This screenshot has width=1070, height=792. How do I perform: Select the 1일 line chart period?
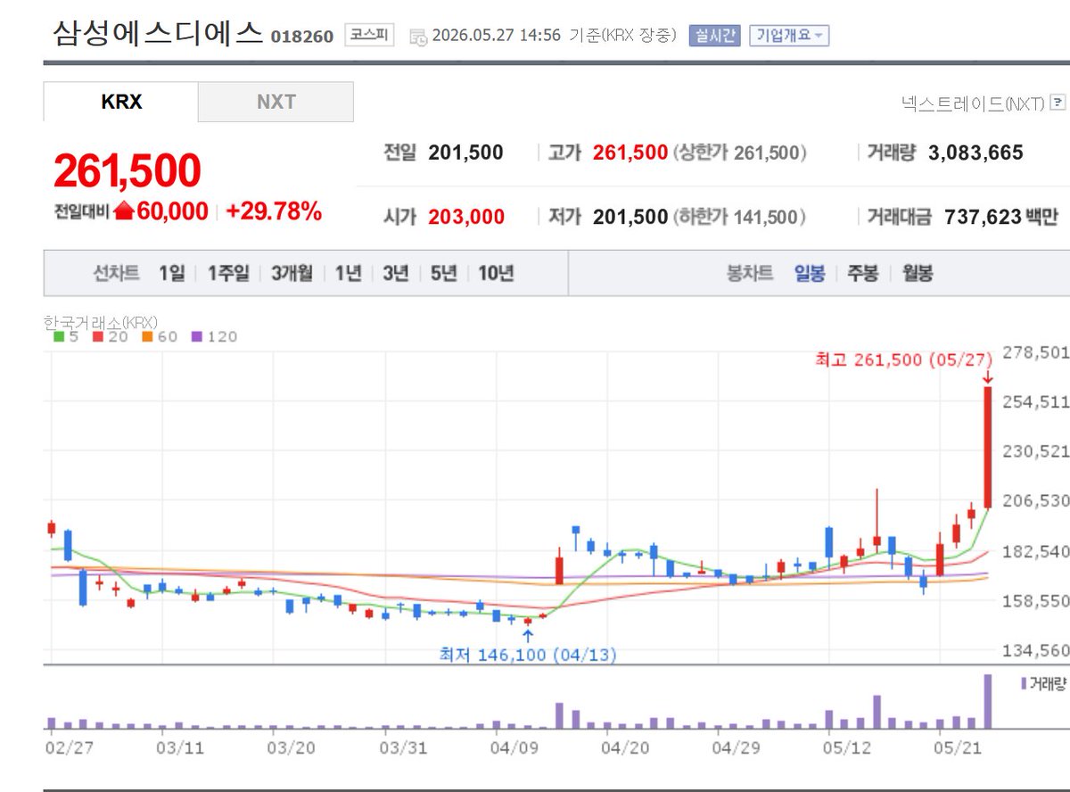pyautogui.click(x=172, y=273)
